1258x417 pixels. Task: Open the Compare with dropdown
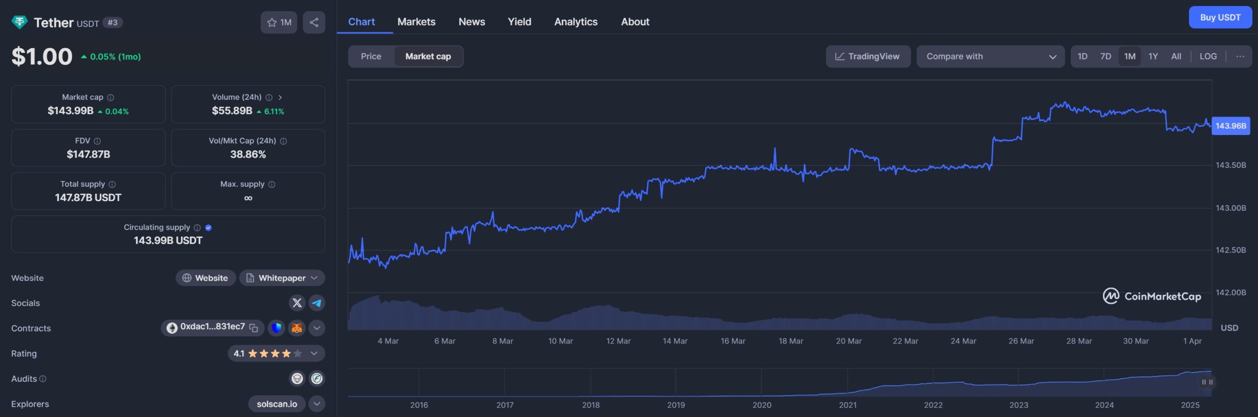point(990,56)
